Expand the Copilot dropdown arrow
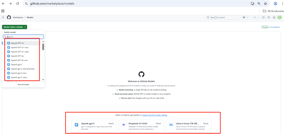The image size is (284, 134). (248, 17)
